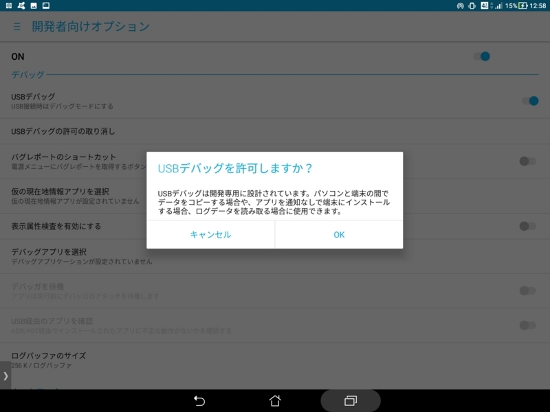Screen dimensions: 550x412
Task: Tap キャンセル in the dialog
Action: (210, 235)
